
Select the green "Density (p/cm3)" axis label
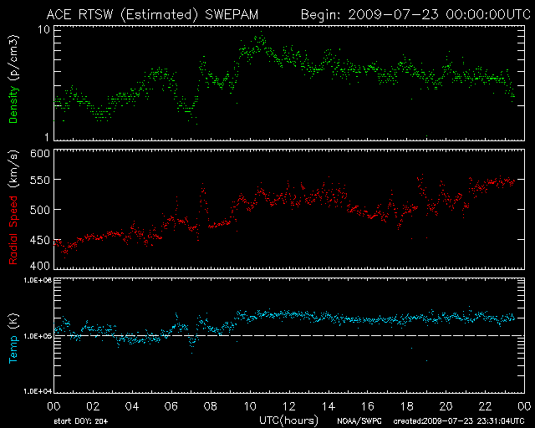tap(13, 79)
